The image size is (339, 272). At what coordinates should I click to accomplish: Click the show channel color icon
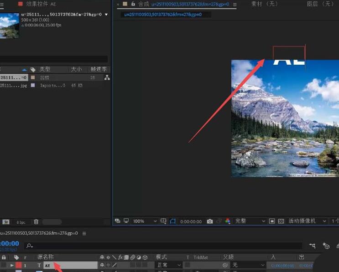(x=229, y=221)
